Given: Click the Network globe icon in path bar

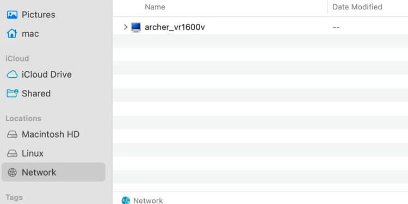Looking at the screenshot, I should [126, 200].
